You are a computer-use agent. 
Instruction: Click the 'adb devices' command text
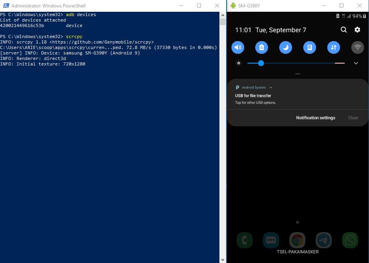(x=81, y=15)
